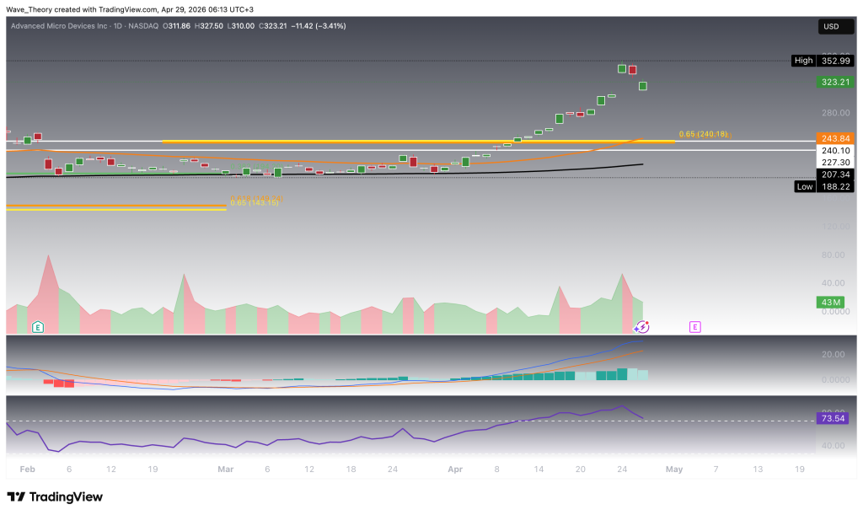The width and height of the screenshot is (863, 515).
Task: Click the red candle at the chart high
Action: pos(632,70)
